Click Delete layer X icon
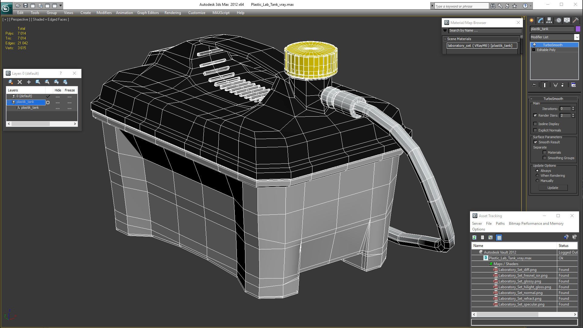583x328 pixels. pyautogui.click(x=20, y=82)
